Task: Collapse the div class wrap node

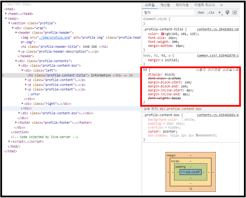Action: 13,28
